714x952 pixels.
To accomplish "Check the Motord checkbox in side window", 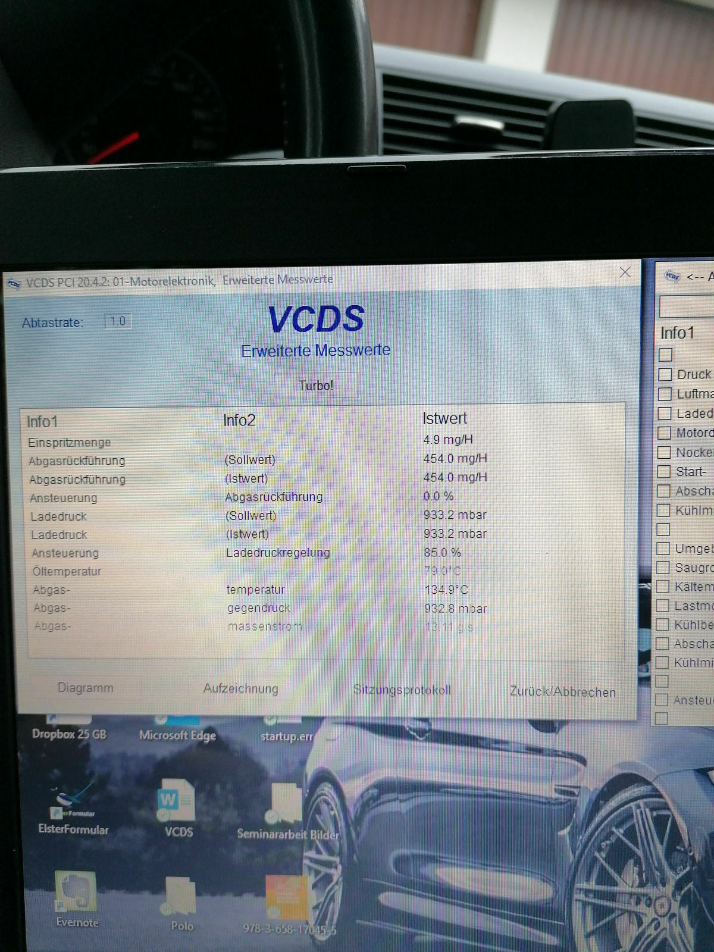I will (664, 433).
